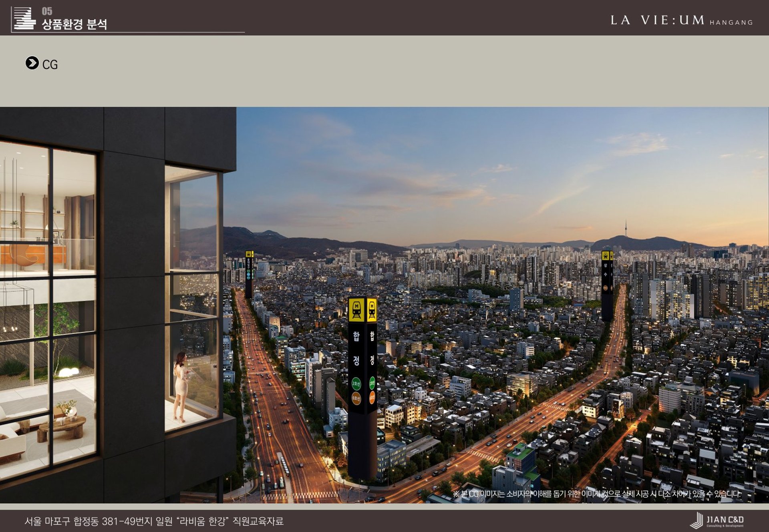Click the orange Line 6 circle on the Hapjeong sign
769x532 pixels.
356,398
